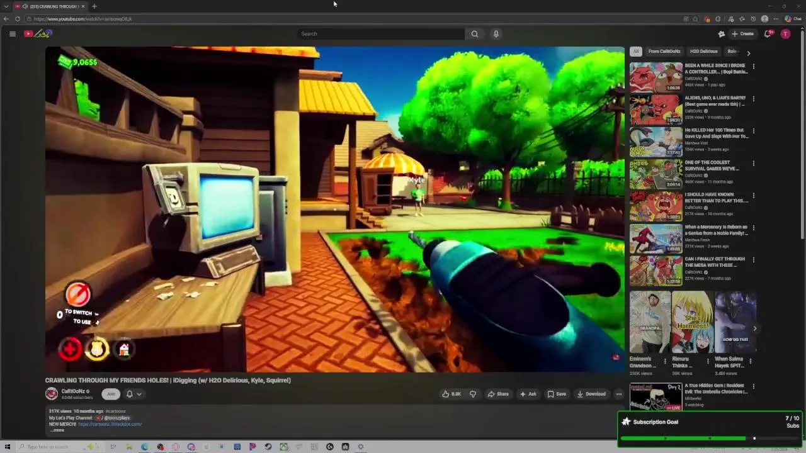Focus the YouTube Search field

click(381, 34)
